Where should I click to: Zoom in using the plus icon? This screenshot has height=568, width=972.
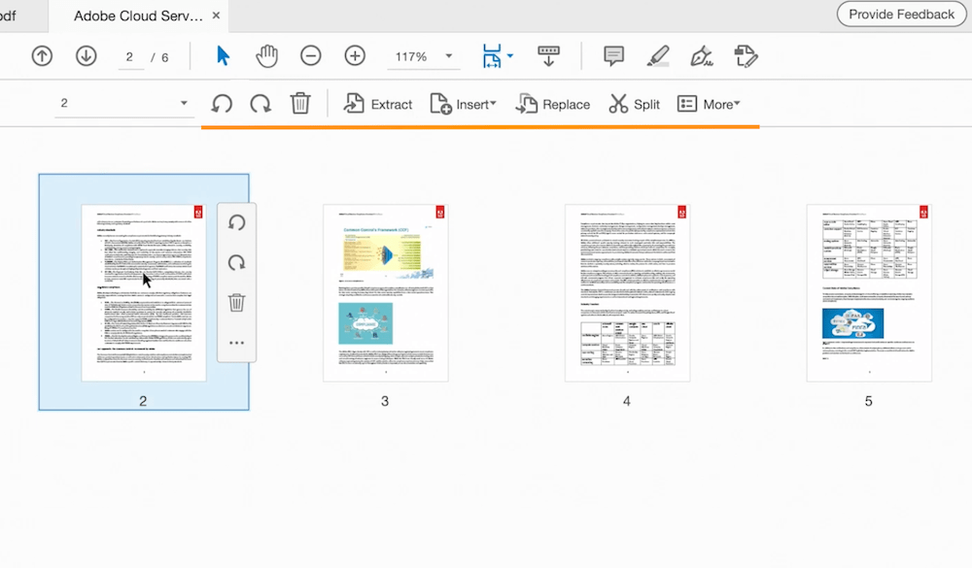point(354,55)
